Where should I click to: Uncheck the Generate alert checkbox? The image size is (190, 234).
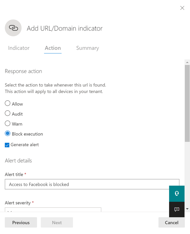click(7, 145)
